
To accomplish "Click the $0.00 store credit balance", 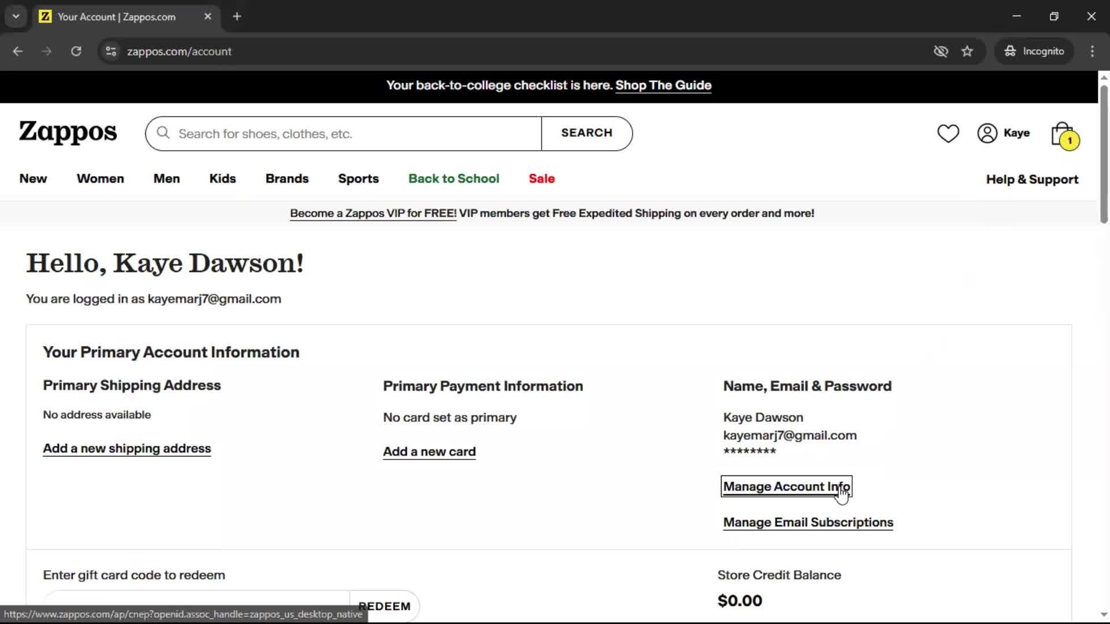I will click(x=739, y=601).
